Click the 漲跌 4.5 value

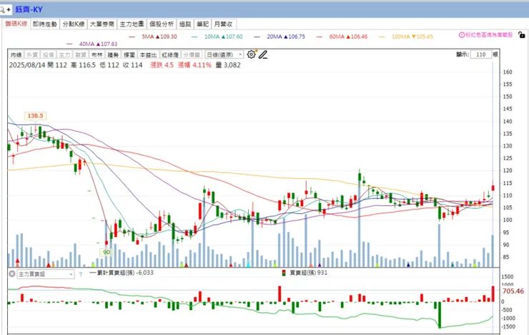[x=162, y=65]
